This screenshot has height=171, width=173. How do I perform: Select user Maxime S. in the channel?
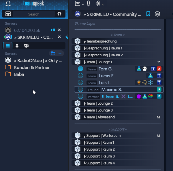tap(112, 90)
